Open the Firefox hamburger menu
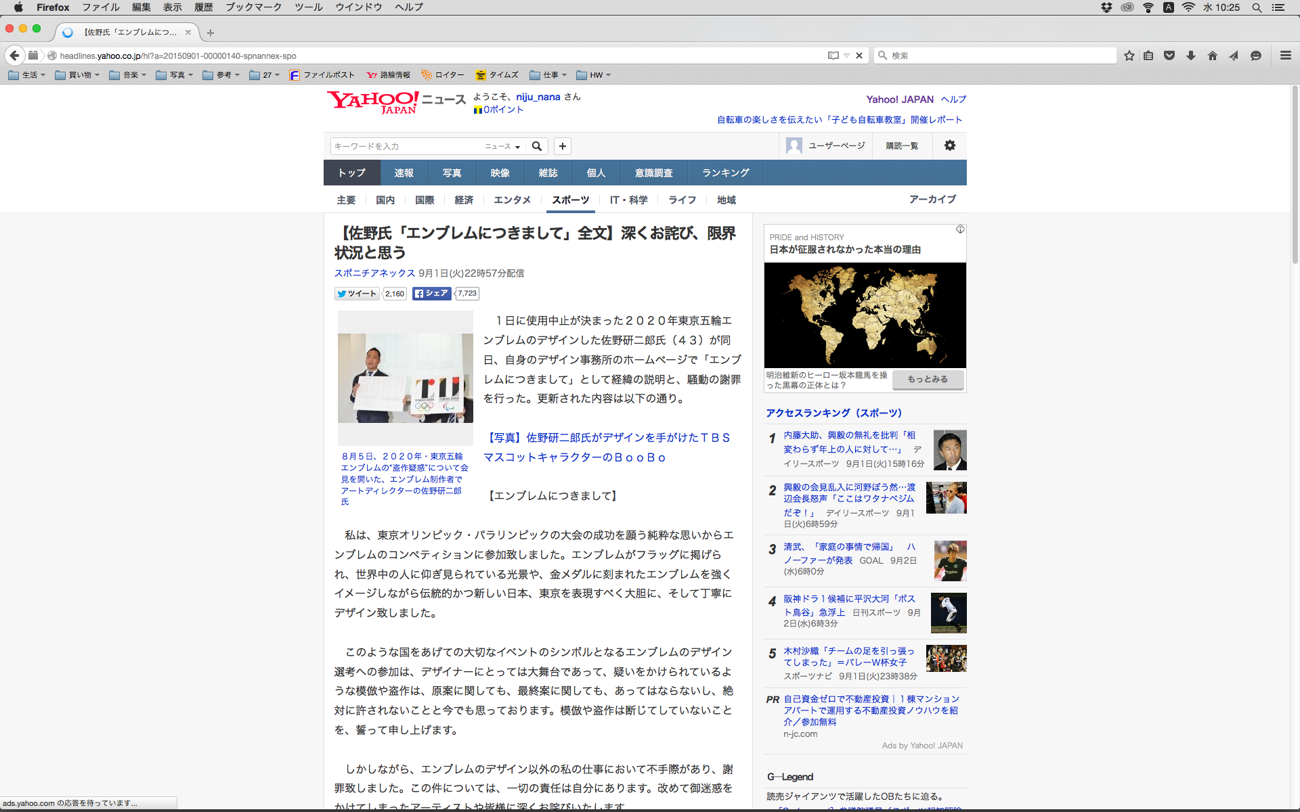 tap(1285, 55)
